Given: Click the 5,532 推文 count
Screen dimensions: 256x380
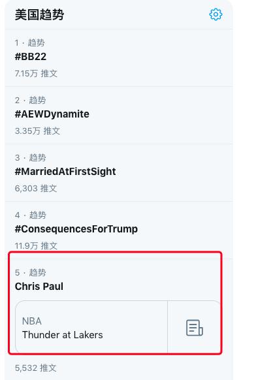Looking at the screenshot, I should click(36, 368).
